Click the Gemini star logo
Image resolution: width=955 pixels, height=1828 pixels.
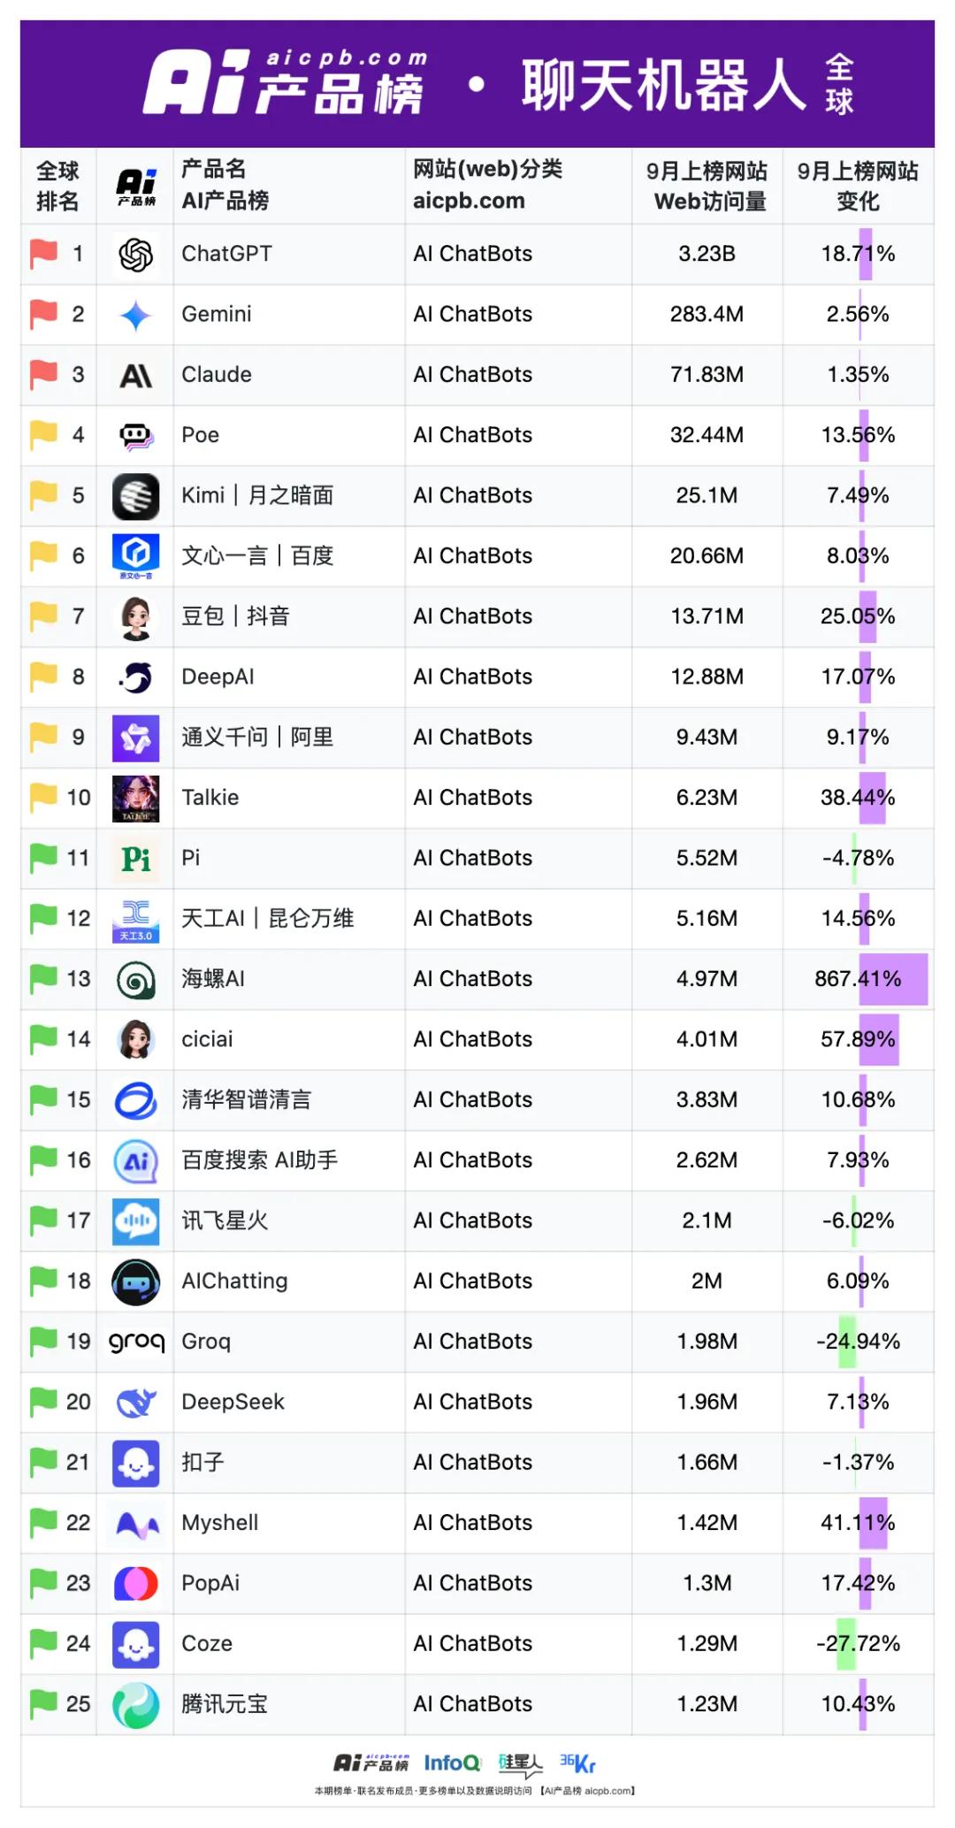tap(135, 316)
